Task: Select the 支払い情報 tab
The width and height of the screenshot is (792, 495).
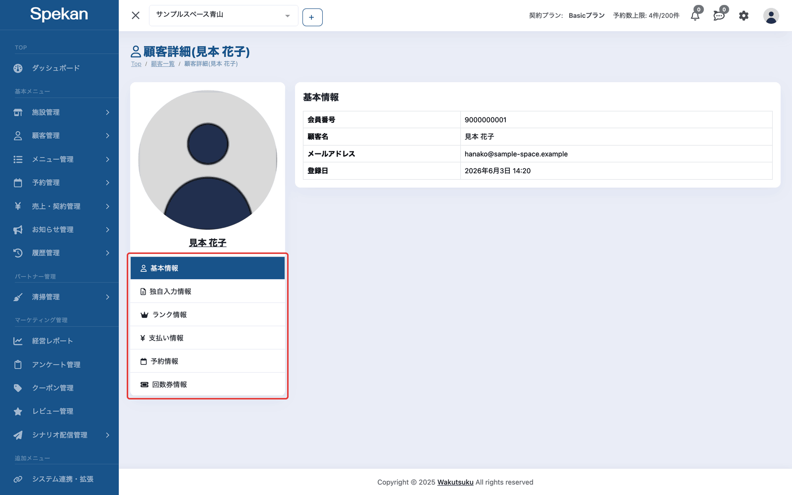Action: (207, 338)
